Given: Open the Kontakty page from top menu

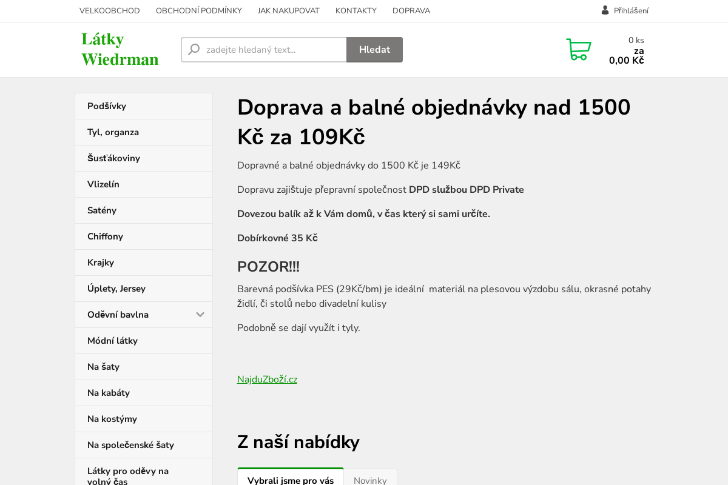Looking at the screenshot, I should (x=356, y=10).
